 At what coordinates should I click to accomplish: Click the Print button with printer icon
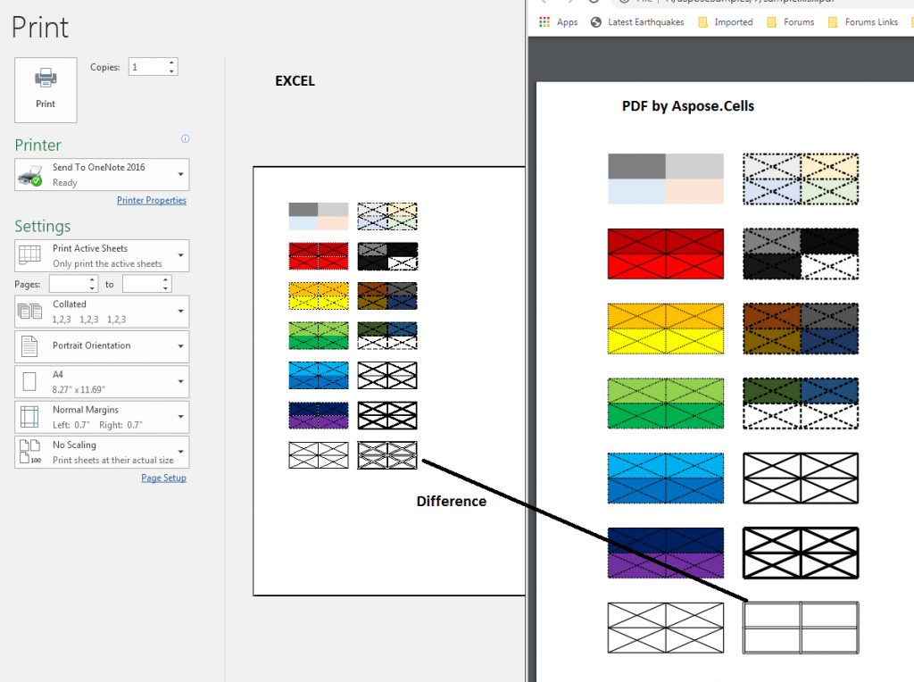(x=46, y=90)
